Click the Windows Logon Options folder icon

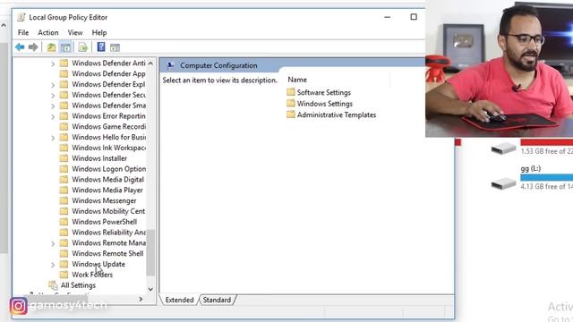coord(64,169)
